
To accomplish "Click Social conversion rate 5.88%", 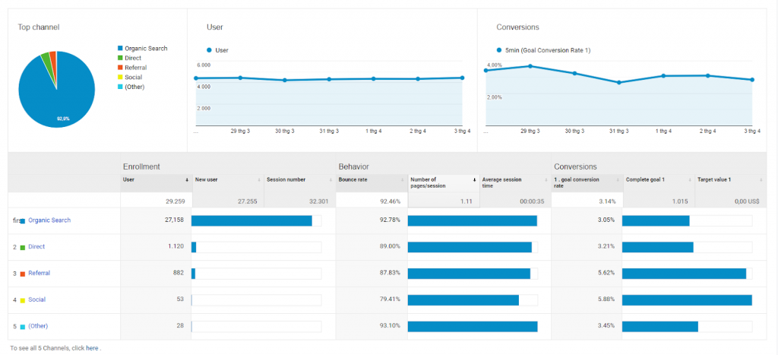I will 606,300.
